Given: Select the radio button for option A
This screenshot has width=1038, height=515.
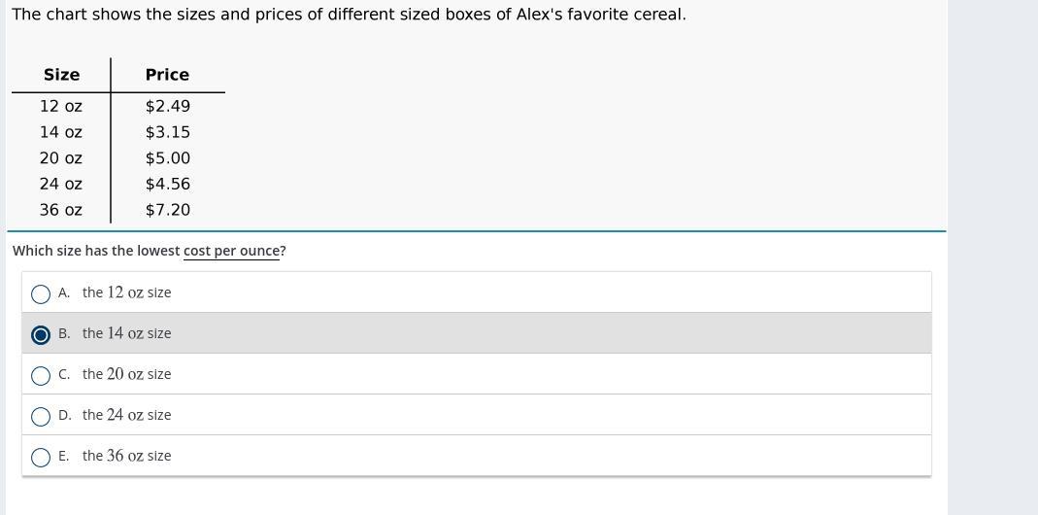Looking at the screenshot, I should click(41, 293).
